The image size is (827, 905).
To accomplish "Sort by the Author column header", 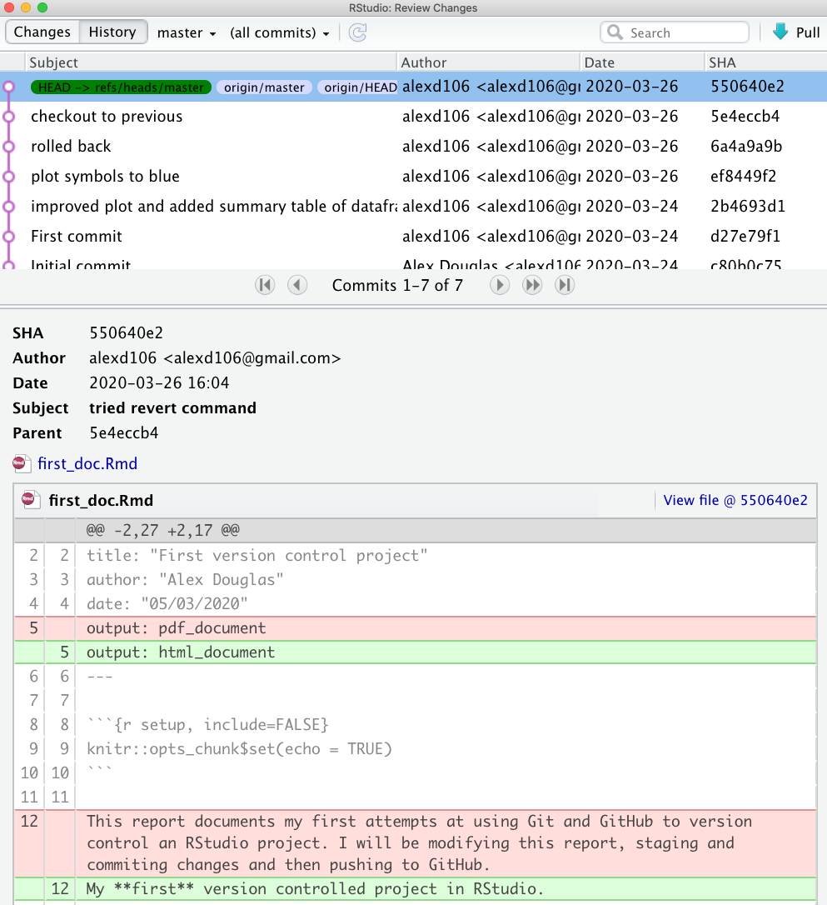I will (x=424, y=62).
